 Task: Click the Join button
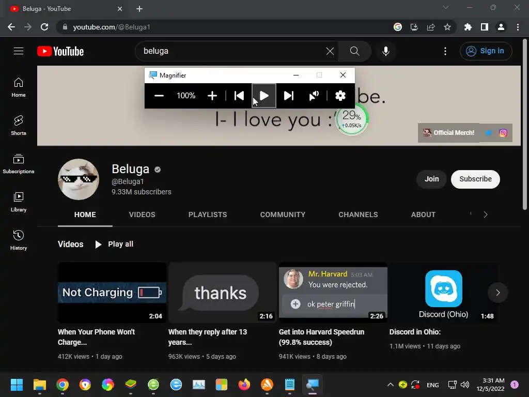(431, 179)
